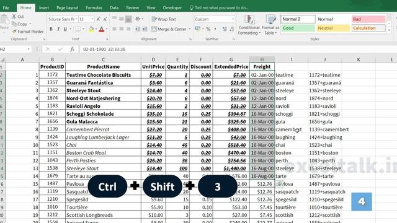Viewport: 397px width, 223px height.
Task: Click the Copy icon in Clipboard
Action: (14, 24)
